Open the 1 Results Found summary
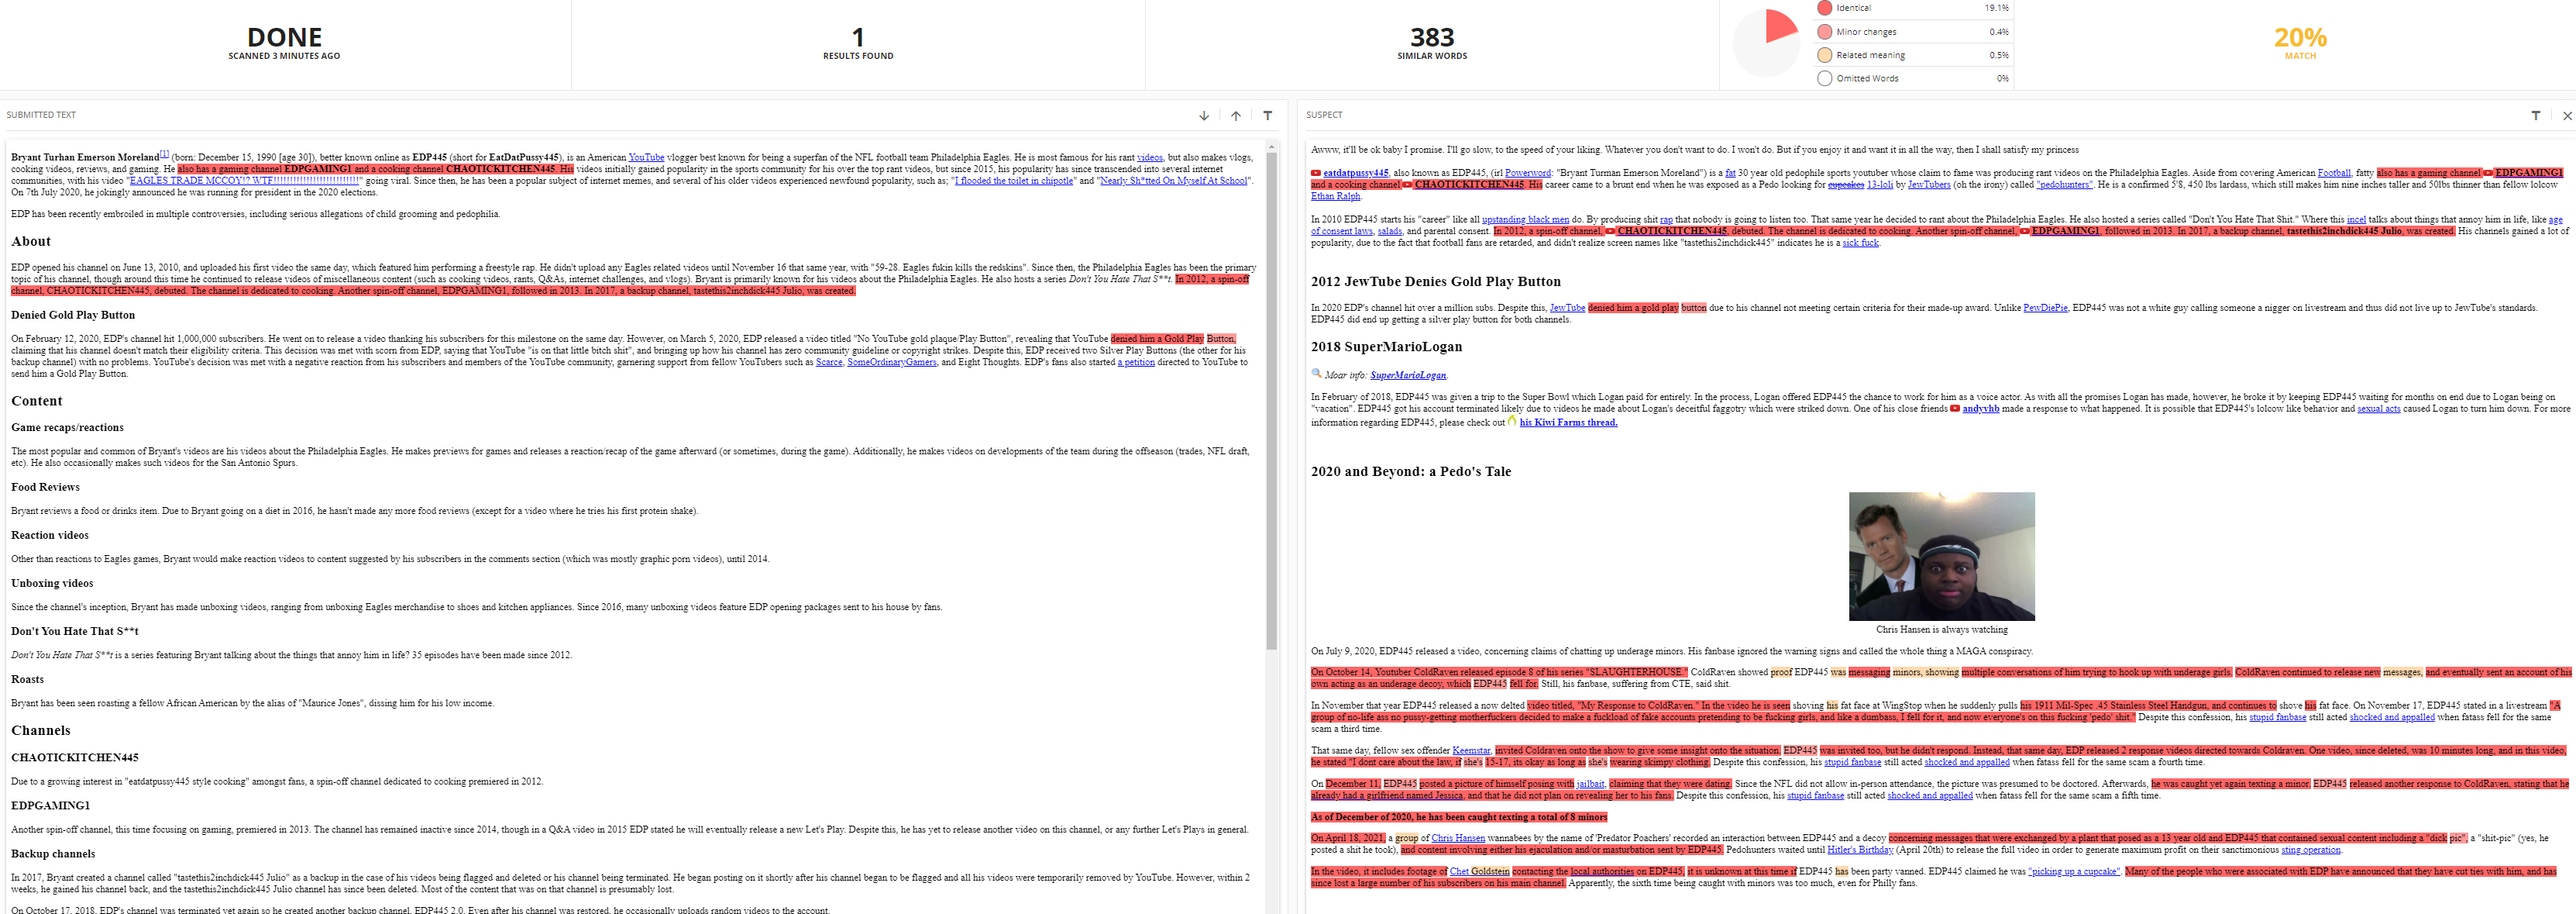The height and width of the screenshot is (914, 2576). [858, 43]
